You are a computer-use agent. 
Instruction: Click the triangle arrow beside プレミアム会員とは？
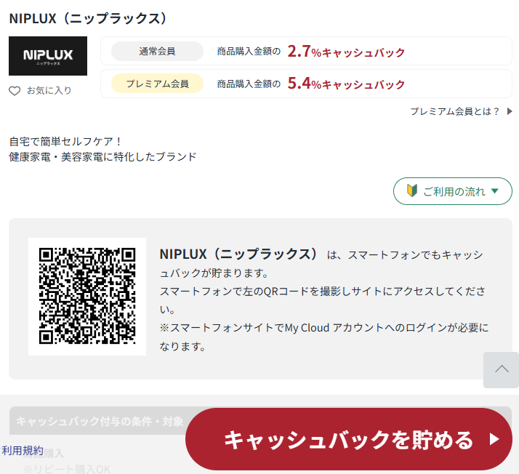pyautogui.click(x=510, y=111)
